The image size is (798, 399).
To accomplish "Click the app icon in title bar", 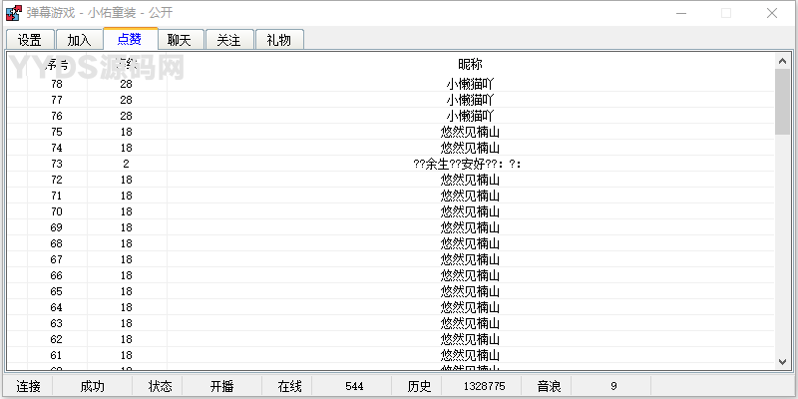I will (x=14, y=13).
